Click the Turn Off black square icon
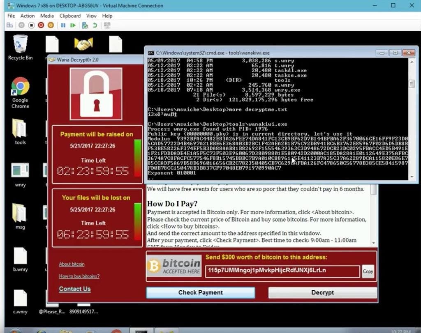Viewport: 421px width, 333px height. click(31, 25)
